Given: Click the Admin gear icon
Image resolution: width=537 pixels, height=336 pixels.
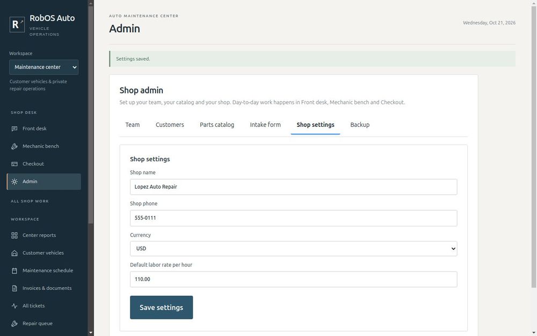Looking at the screenshot, I should [14, 182].
